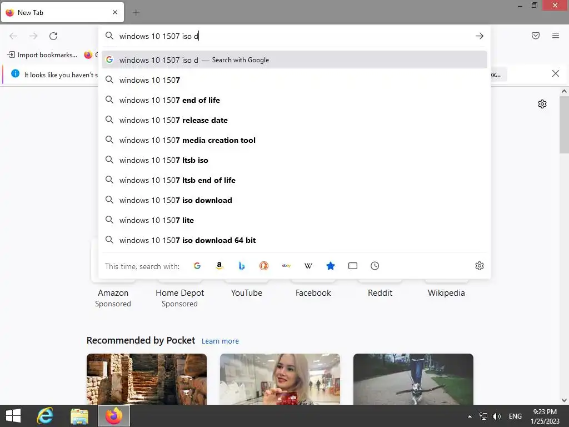
Task: Search this time with DuckDuckGo icon
Action: pos(264,266)
